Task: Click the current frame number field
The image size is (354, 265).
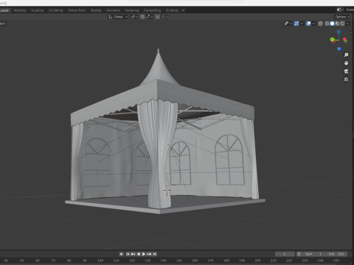Action: point(285,254)
